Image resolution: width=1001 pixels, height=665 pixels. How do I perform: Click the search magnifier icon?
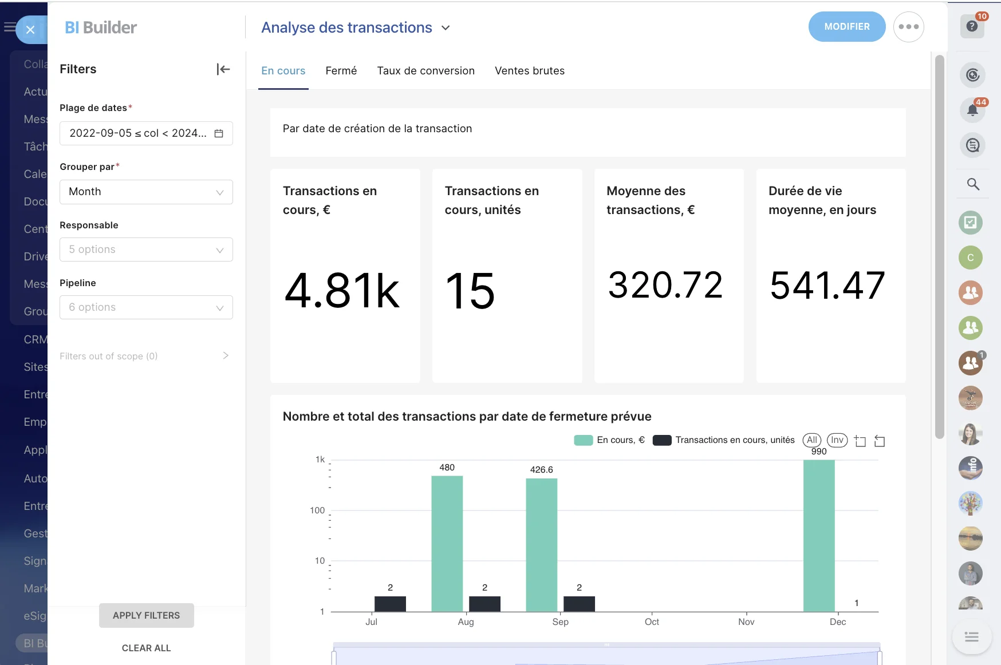click(x=972, y=184)
